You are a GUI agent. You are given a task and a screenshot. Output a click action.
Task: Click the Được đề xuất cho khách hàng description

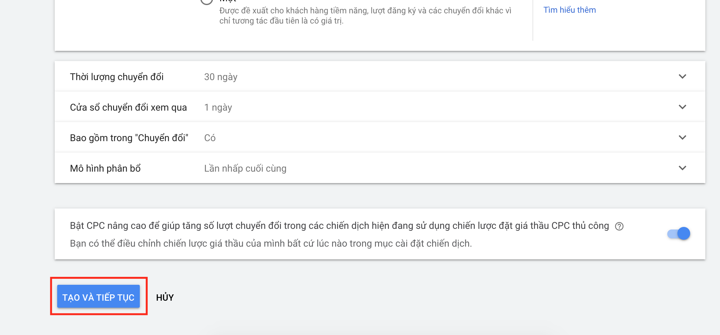[x=365, y=16]
